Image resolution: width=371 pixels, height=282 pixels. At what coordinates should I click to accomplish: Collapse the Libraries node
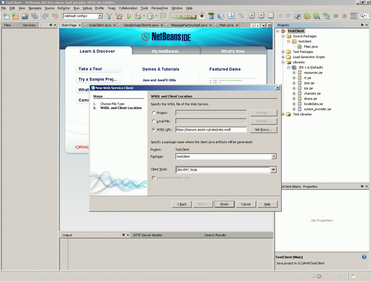coord(283,62)
